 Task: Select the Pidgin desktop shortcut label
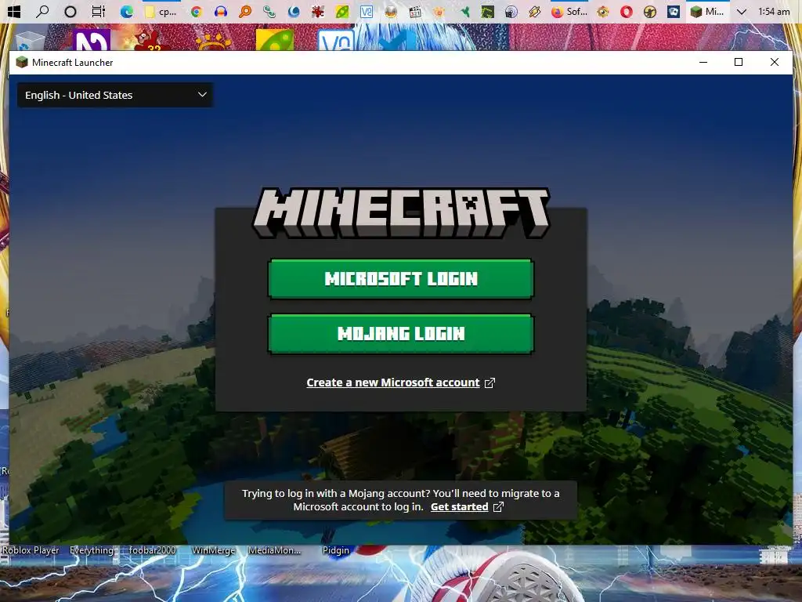point(336,550)
